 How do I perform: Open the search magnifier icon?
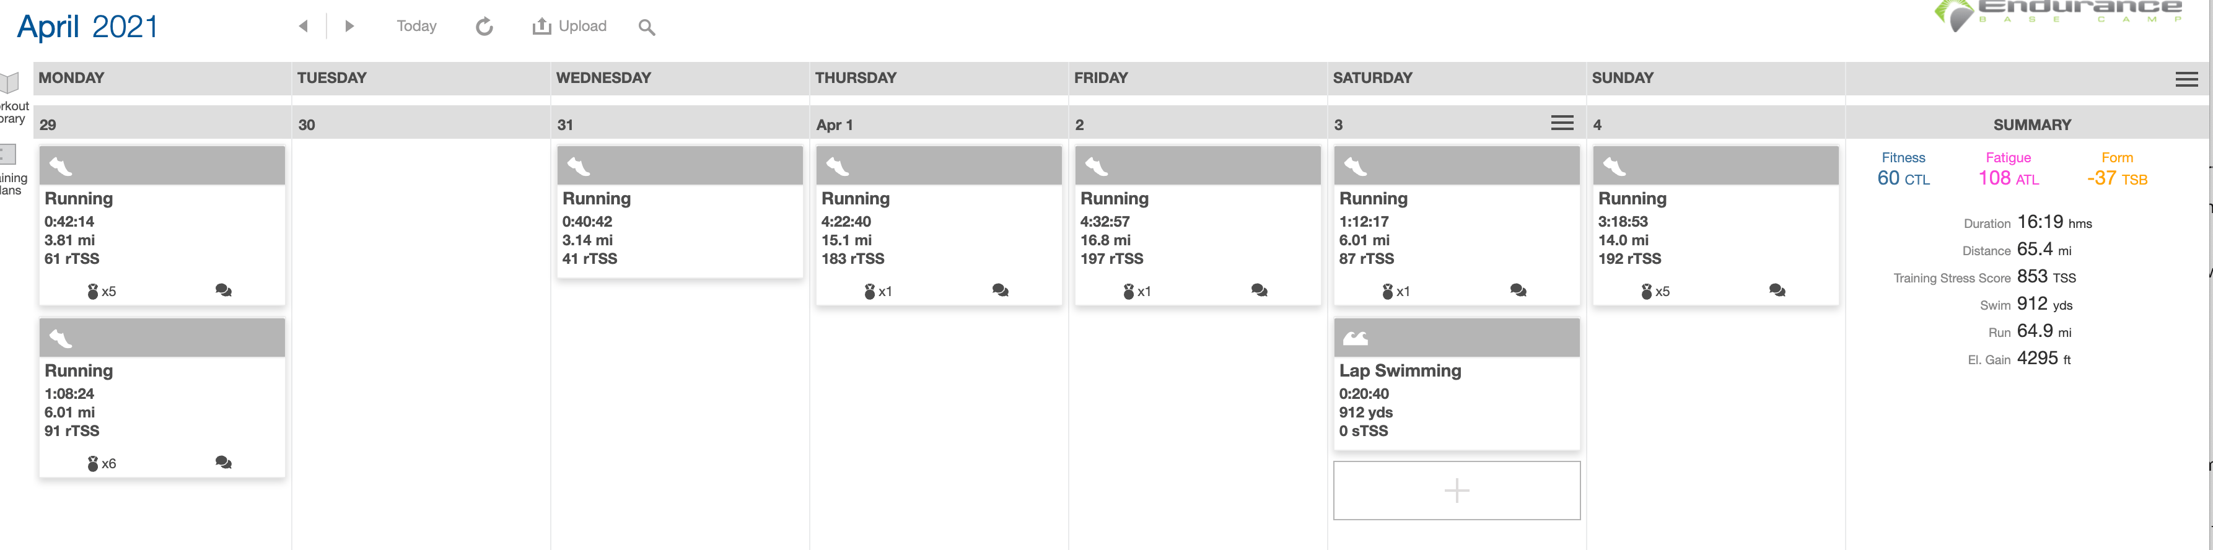coord(647,27)
